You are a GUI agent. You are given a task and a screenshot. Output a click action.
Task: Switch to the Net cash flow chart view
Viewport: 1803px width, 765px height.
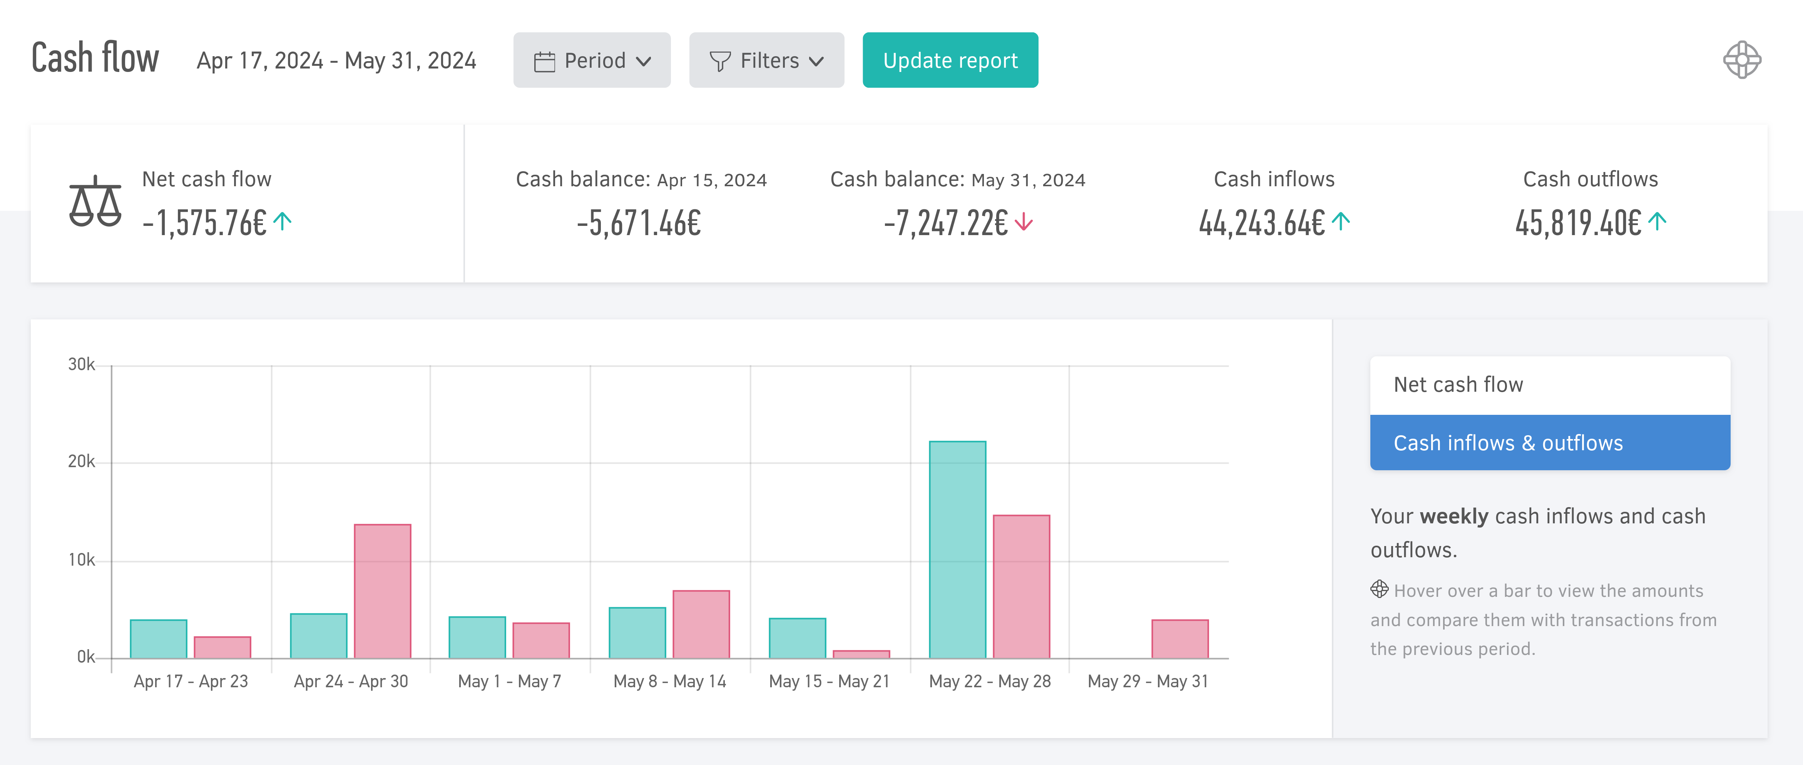1550,385
